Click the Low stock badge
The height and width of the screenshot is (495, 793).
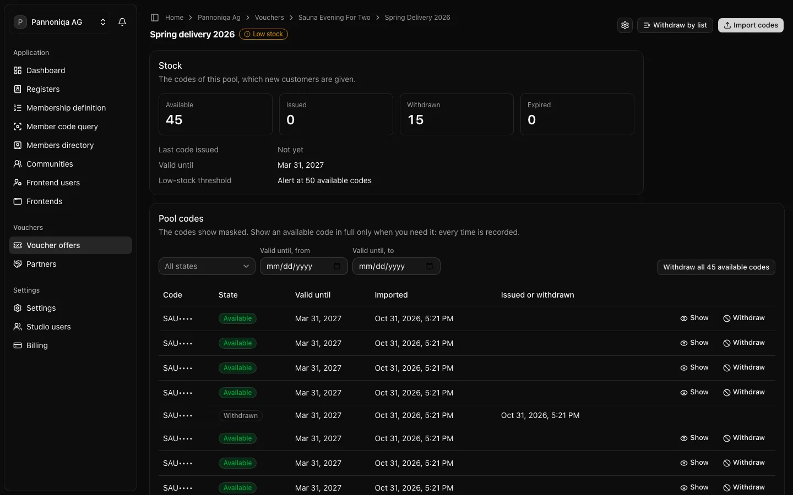[x=263, y=34]
